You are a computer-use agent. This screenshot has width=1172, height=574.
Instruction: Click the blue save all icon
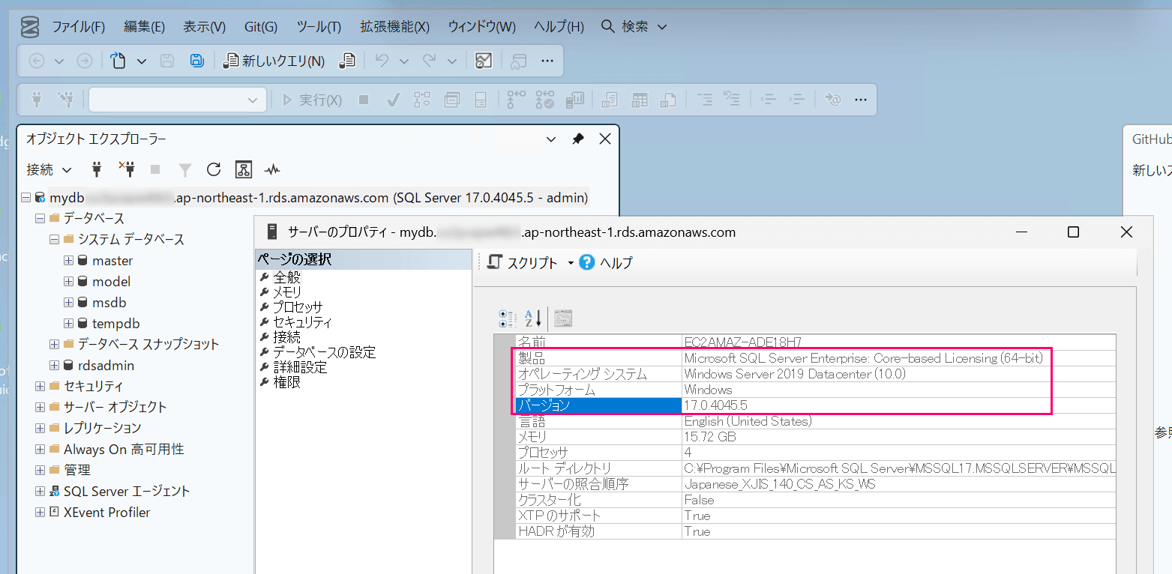pyautogui.click(x=196, y=61)
